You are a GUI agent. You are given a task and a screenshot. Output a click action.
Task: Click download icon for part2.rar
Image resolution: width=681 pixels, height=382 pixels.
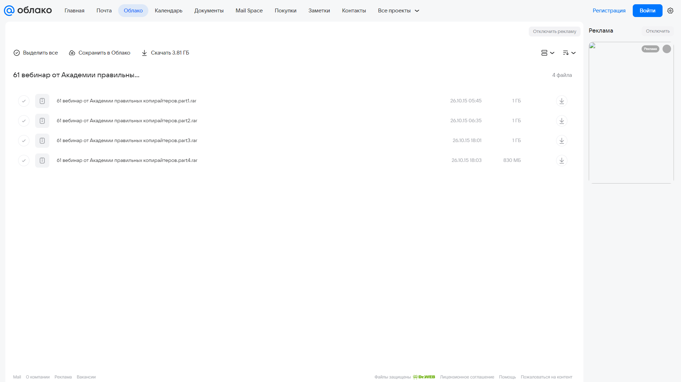[561, 121]
